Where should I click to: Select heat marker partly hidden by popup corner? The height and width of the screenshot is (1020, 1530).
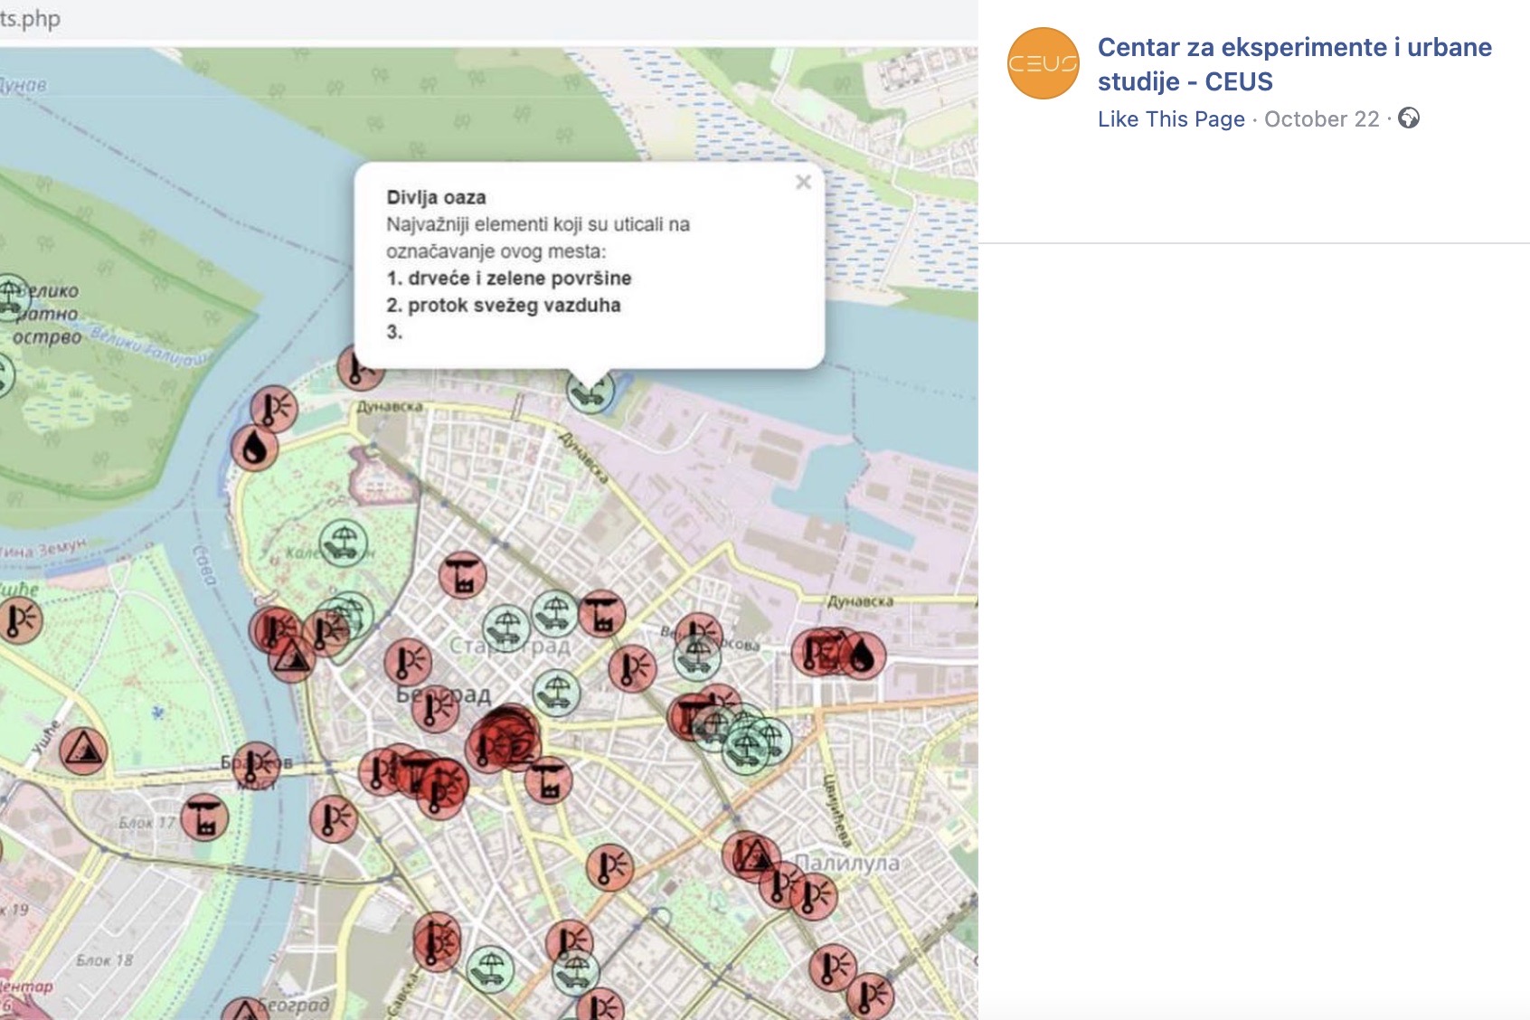[360, 367]
